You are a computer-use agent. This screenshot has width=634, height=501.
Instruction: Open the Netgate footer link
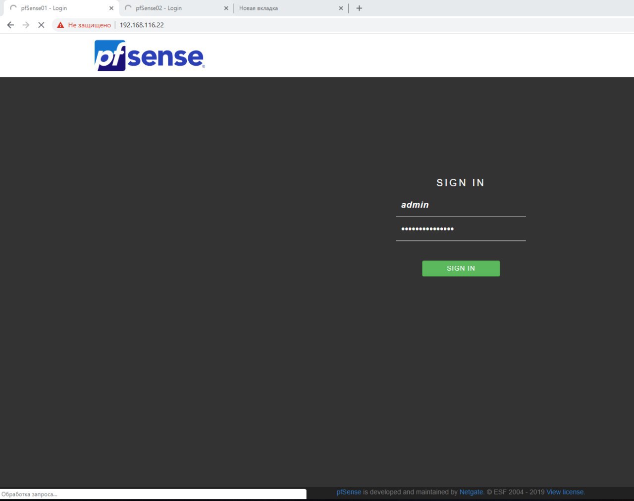coord(471,492)
